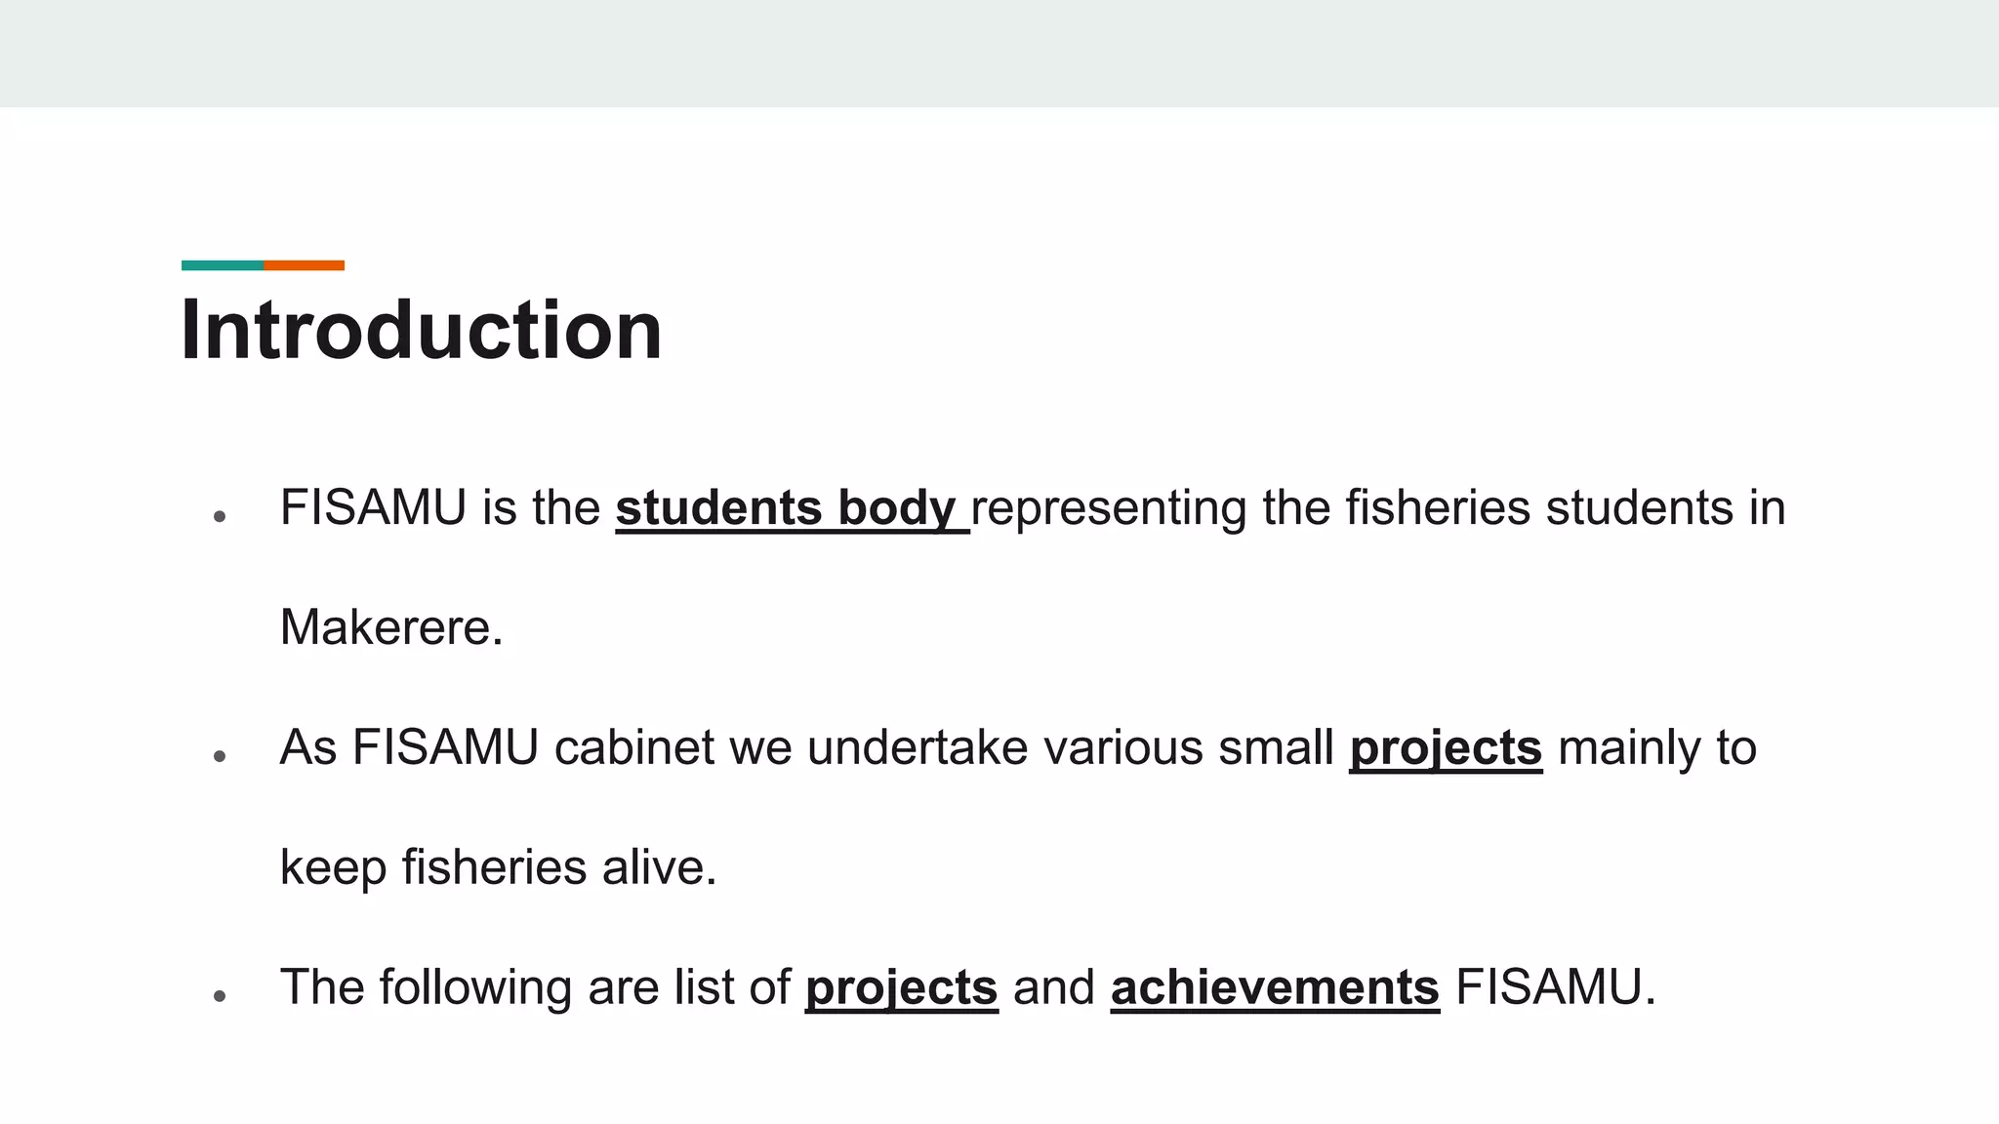Click 'The following are list of' text
The image size is (1999, 1124).
pyautogui.click(x=534, y=987)
